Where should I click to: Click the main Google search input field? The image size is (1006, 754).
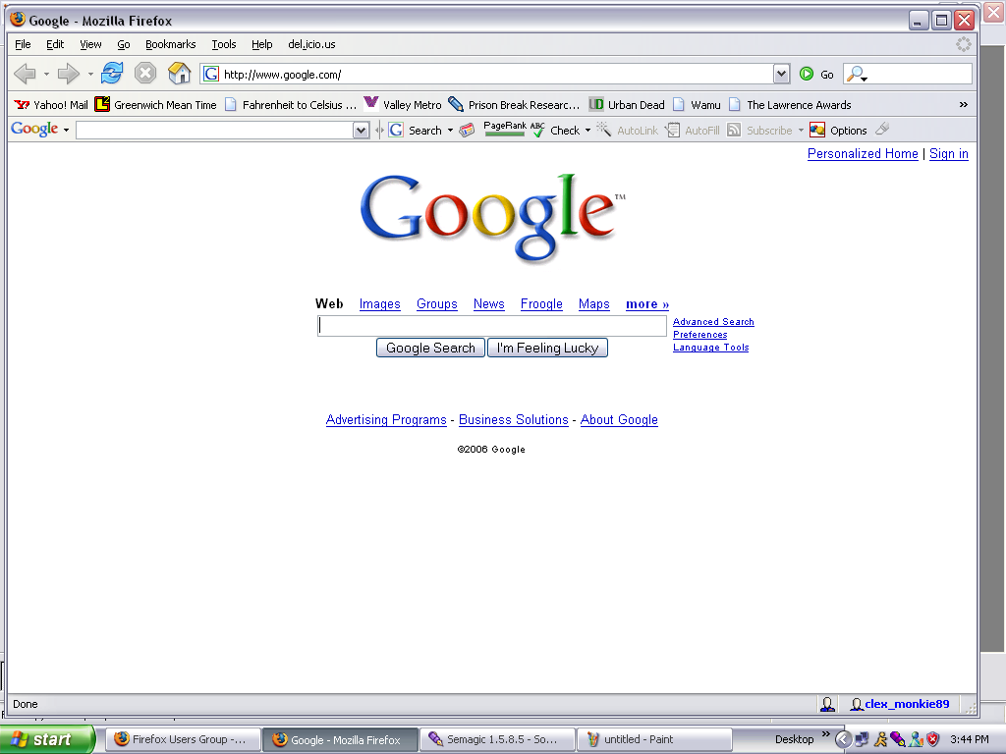(x=492, y=326)
